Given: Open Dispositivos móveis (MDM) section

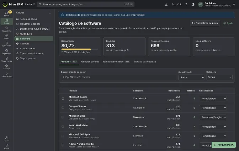Looking at the screenshot, I should 34,29.
